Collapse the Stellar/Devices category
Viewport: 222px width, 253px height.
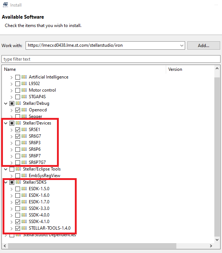click(x=6, y=123)
